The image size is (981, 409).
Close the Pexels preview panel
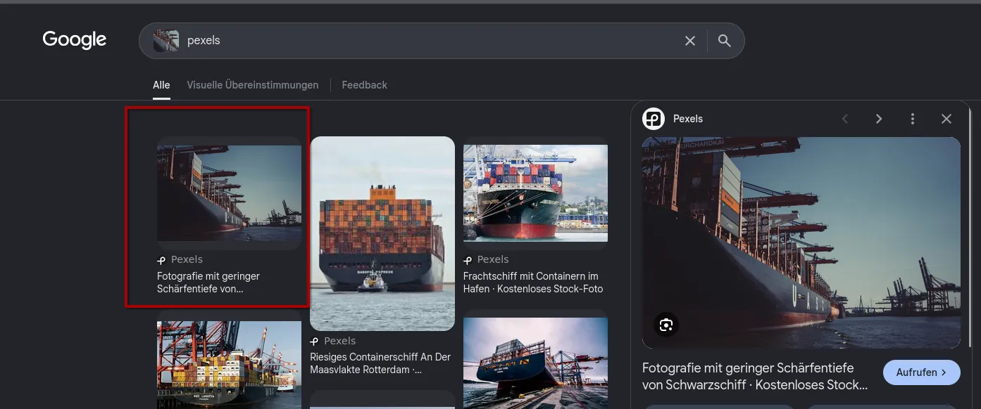click(946, 119)
